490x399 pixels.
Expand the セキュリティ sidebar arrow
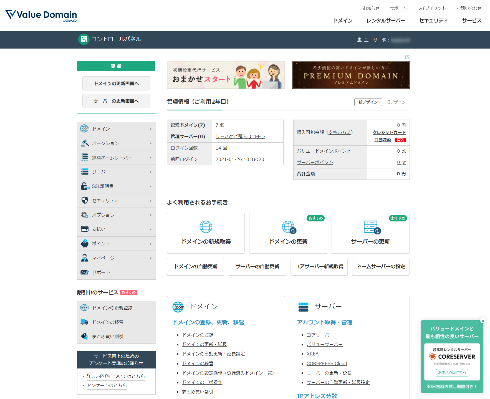tap(151, 201)
